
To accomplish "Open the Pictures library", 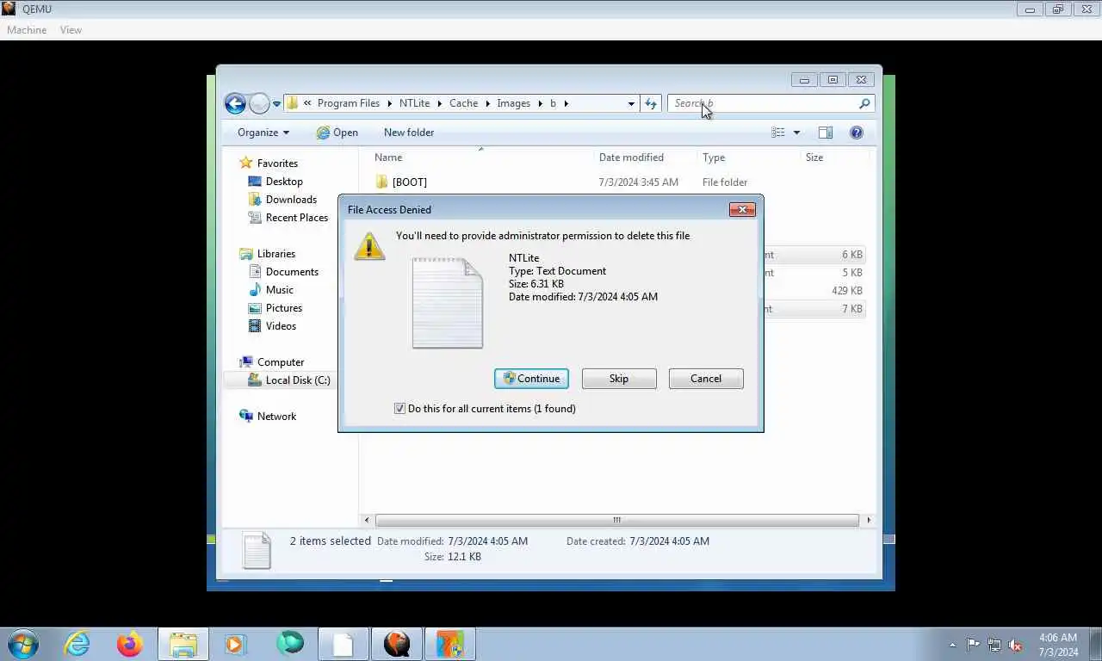I will [x=284, y=308].
